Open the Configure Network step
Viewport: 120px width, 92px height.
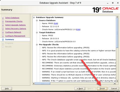pyautogui.click(x=13, y=32)
